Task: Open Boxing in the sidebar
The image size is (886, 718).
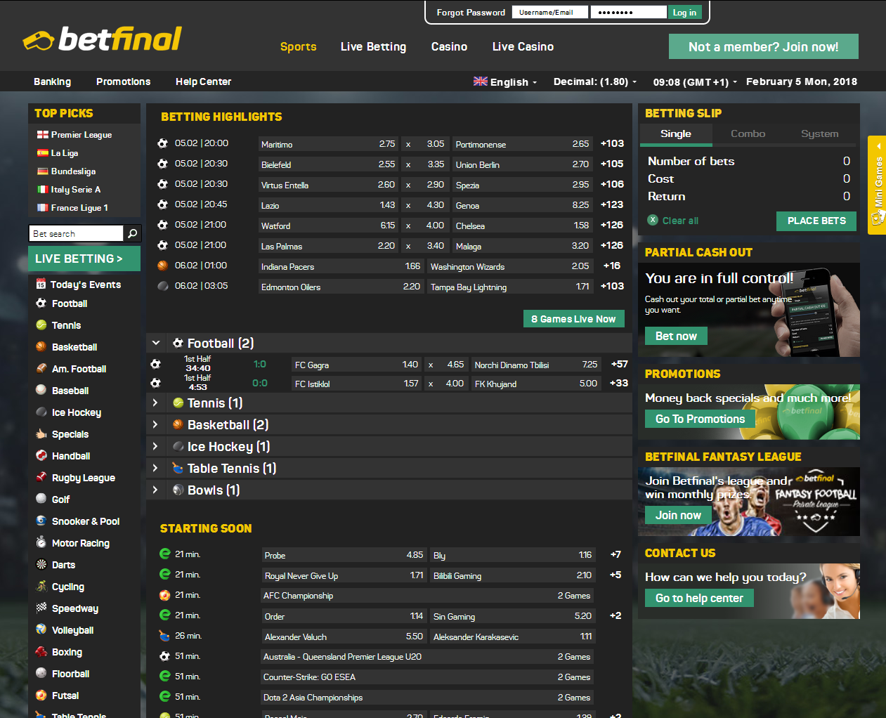Action: 67,652
